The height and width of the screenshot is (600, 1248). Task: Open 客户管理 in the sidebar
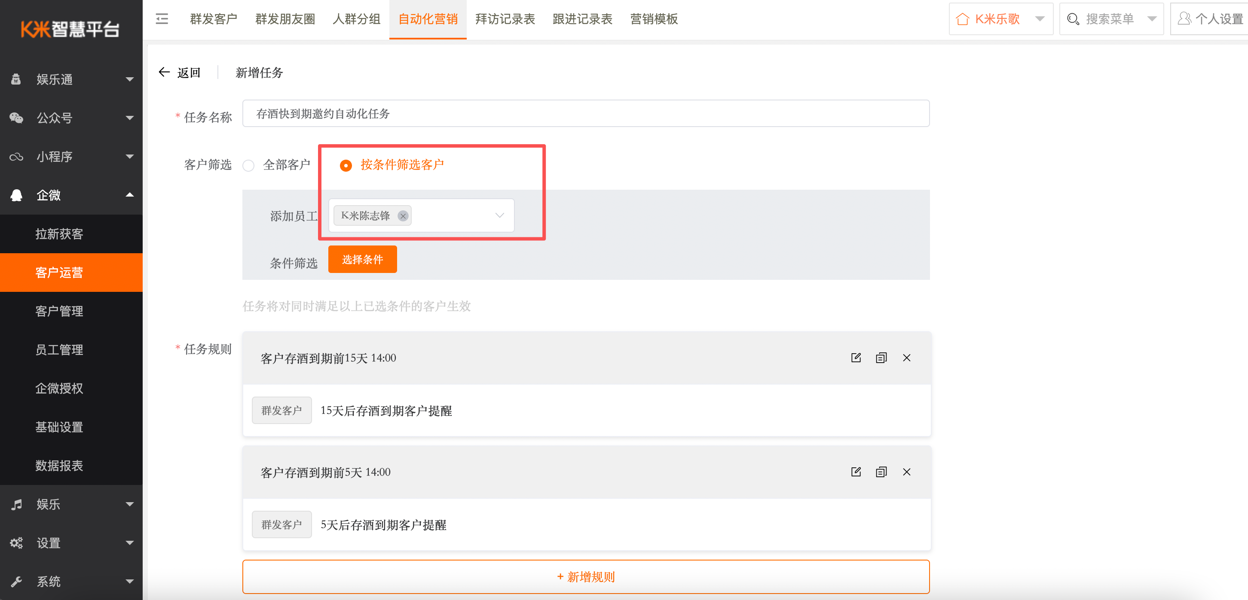pos(59,311)
